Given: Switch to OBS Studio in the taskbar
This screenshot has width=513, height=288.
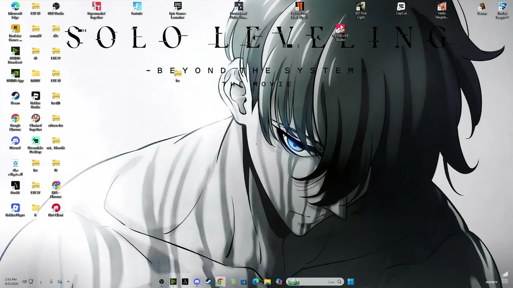Looking at the screenshot, I should [x=162, y=282].
